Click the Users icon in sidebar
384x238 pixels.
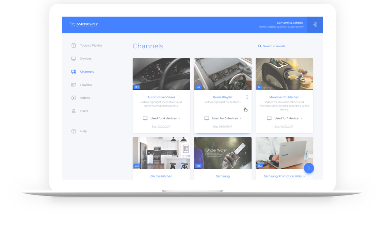coord(74,111)
